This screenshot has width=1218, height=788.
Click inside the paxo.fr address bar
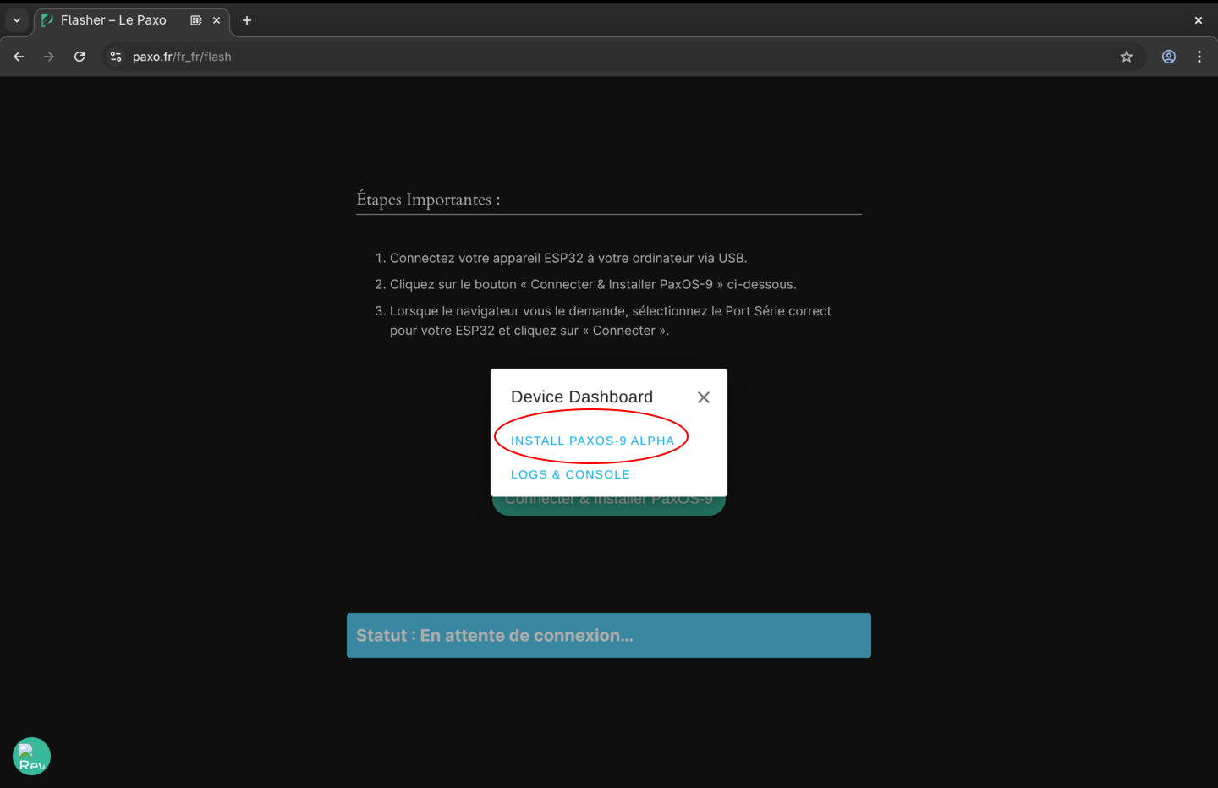point(183,57)
